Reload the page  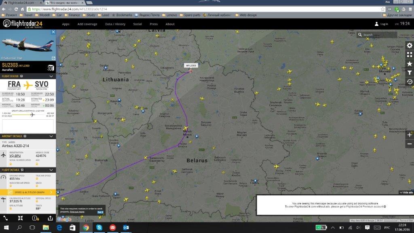16,9
